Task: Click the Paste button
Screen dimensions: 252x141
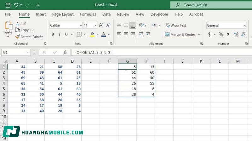Action: 8,28
